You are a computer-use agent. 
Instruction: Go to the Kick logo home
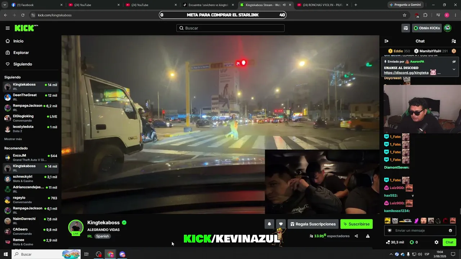pos(26,28)
